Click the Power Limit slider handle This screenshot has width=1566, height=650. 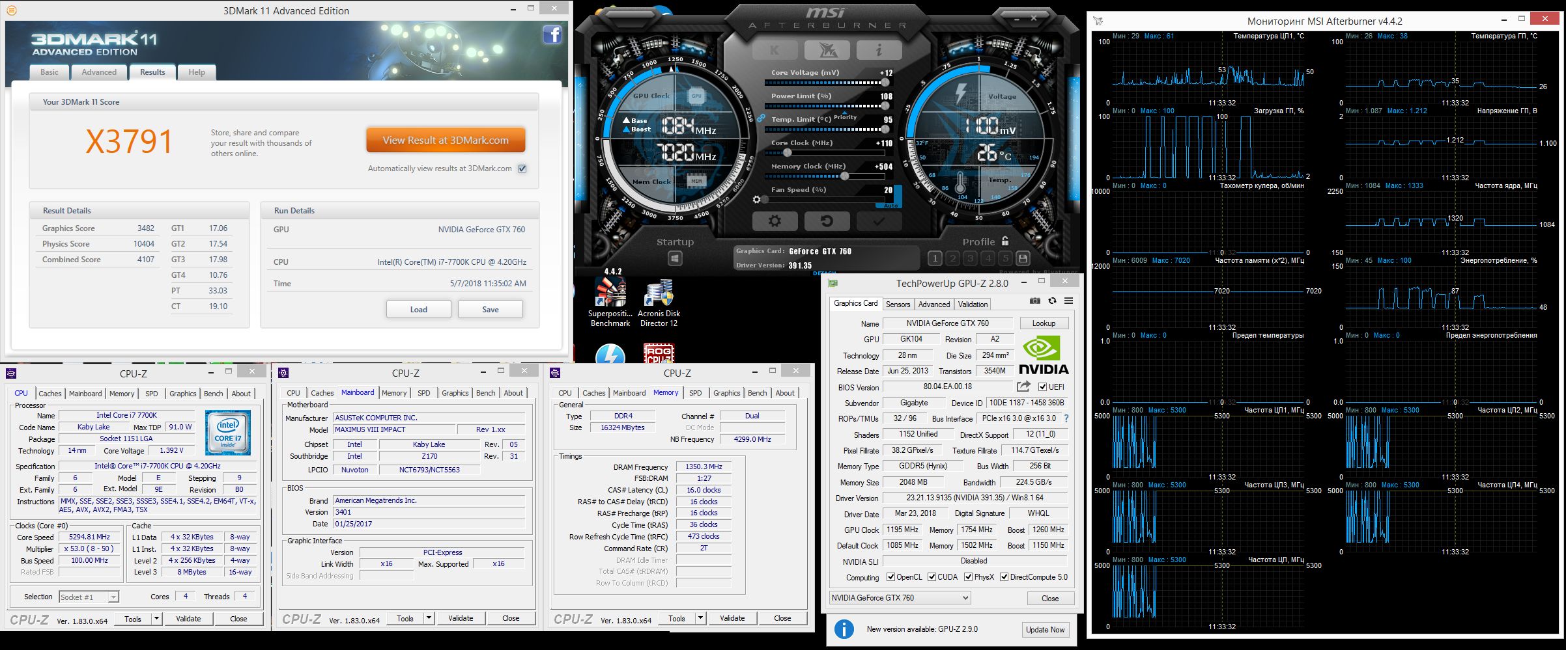pyautogui.click(x=885, y=105)
